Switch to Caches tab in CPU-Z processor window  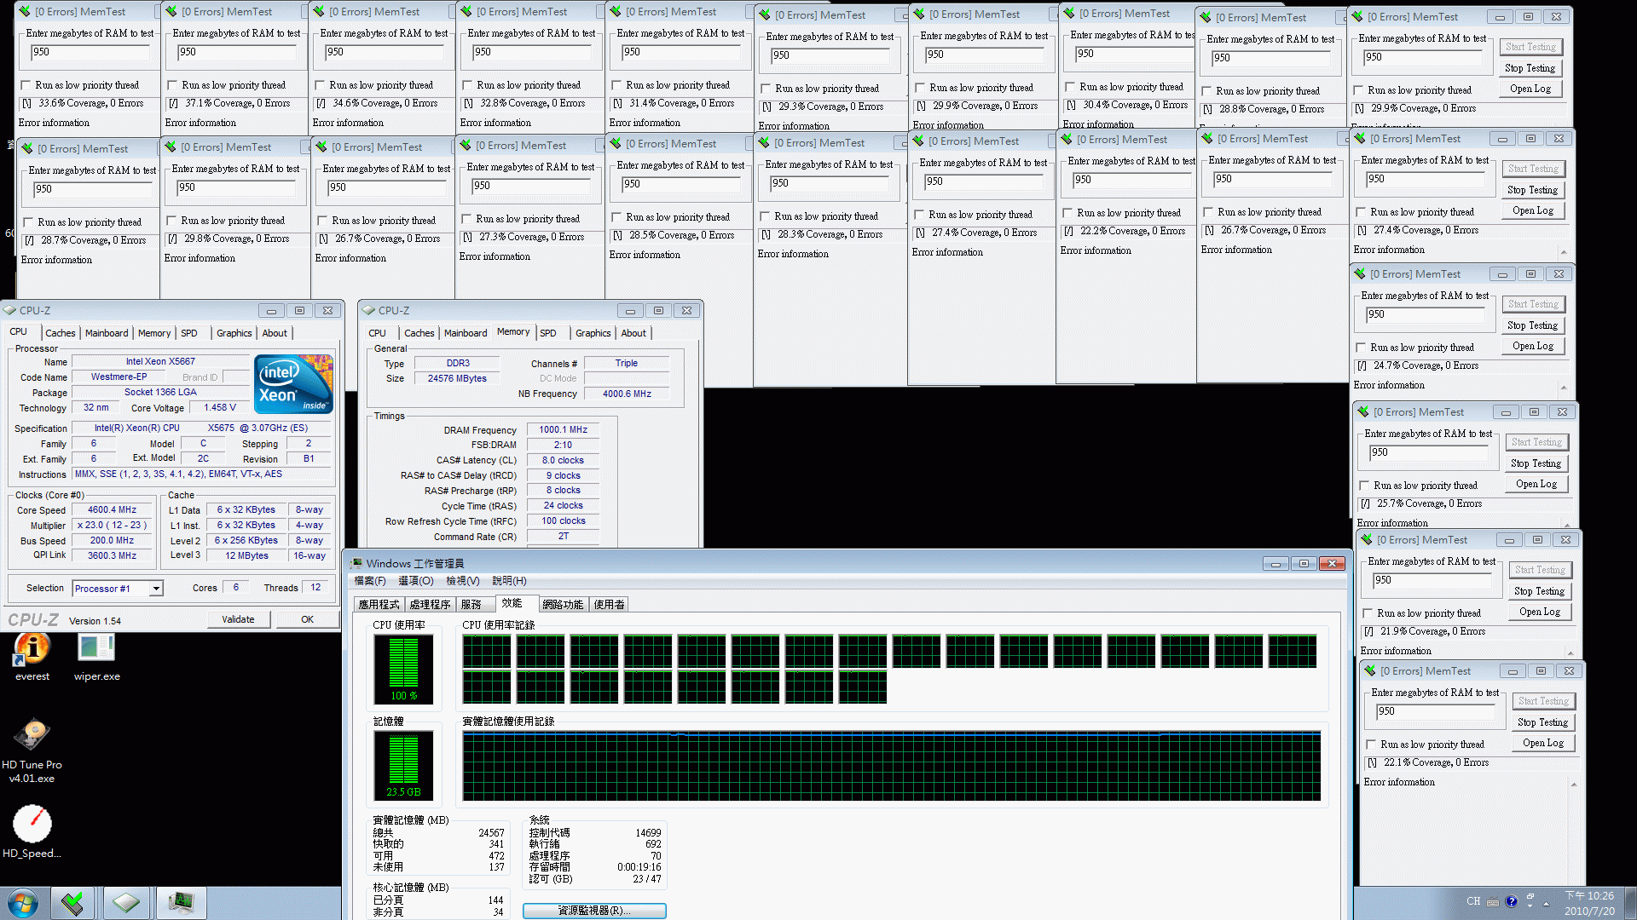61,333
